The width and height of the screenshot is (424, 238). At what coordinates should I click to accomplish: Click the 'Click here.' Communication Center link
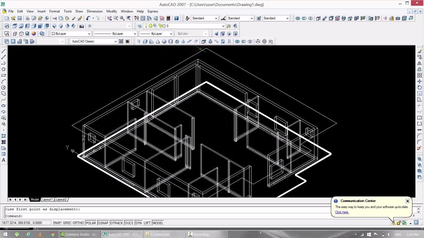tap(342, 212)
